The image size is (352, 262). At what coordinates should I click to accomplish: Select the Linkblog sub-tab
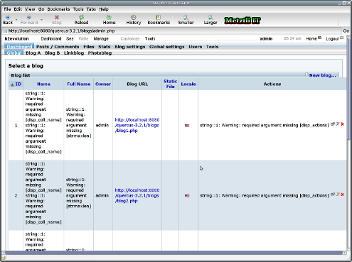[x=74, y=53]
